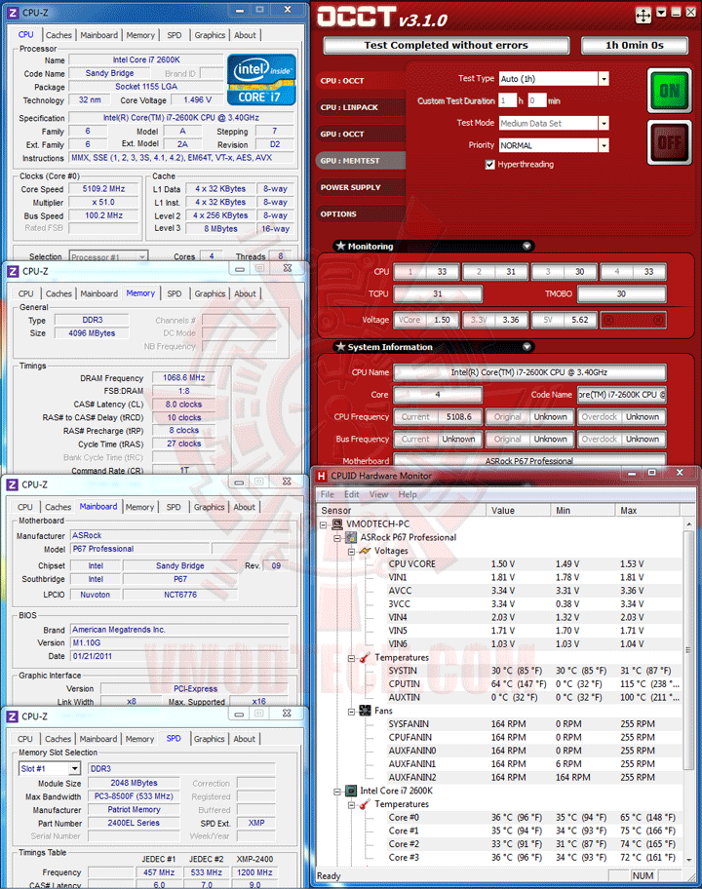The height and width of the screenshot is (889, 702).
Task: Click the Custom Test Duration minutes field
Action: click(x=537, y=101)
